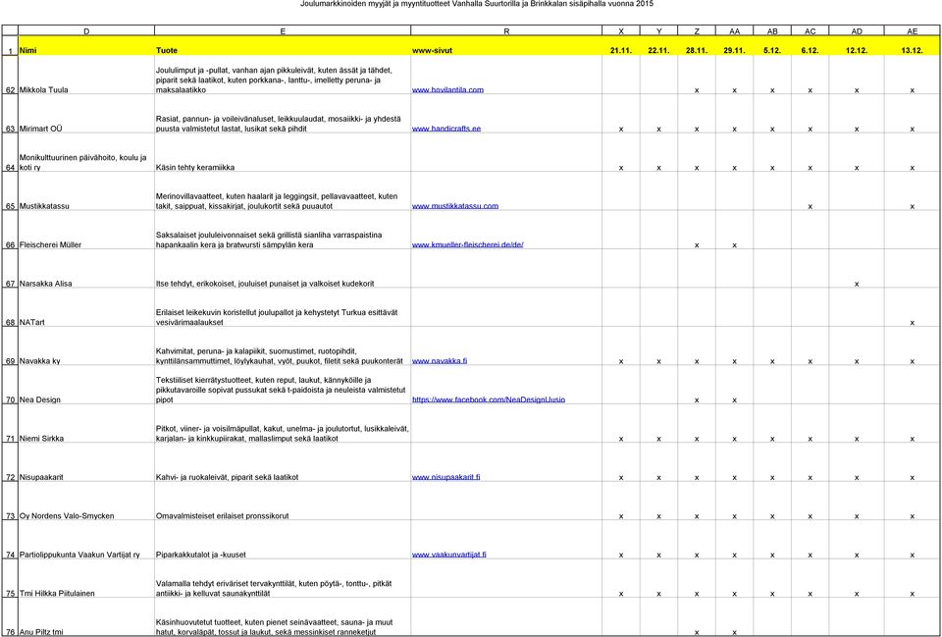This screenshot has height=637, width=942.
Task: Select the name 'Navakka ky'
Action: click(39, 361)
